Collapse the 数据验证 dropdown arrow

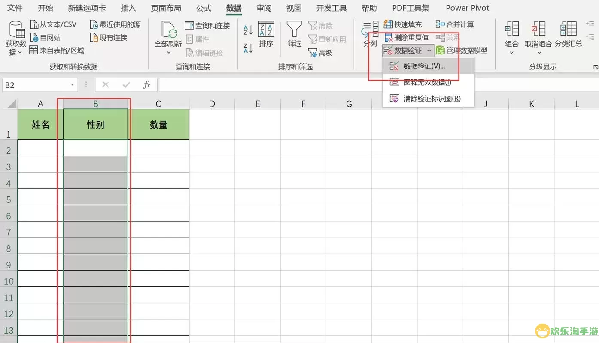429,51
